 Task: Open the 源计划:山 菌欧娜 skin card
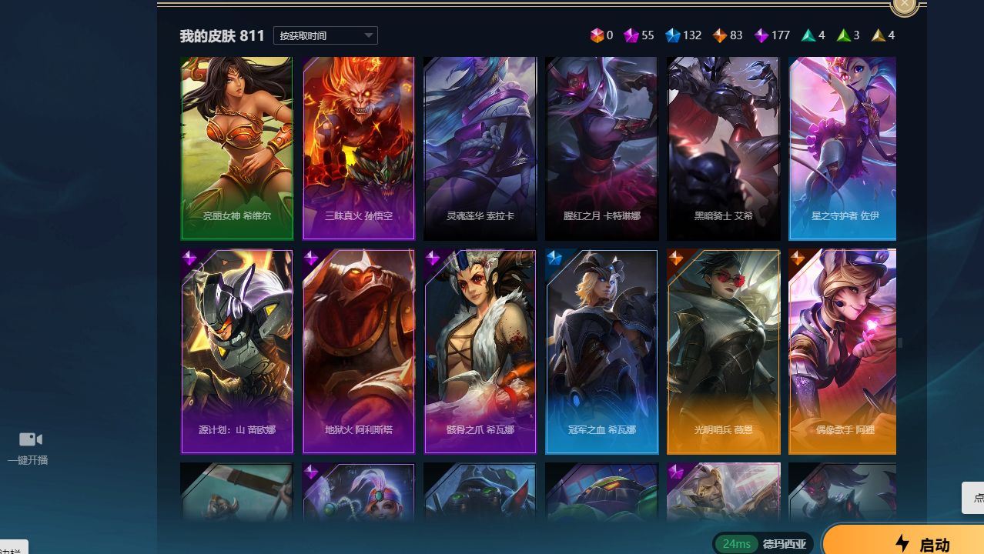pos(237,352)
